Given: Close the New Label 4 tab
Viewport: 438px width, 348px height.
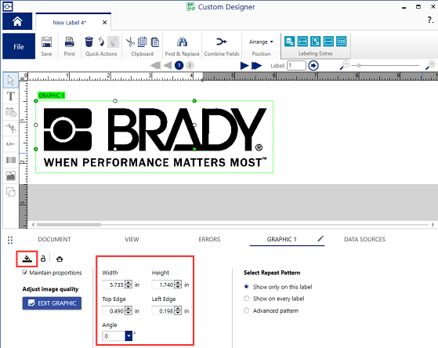Looking at the screenshot, I should (104, 23).
